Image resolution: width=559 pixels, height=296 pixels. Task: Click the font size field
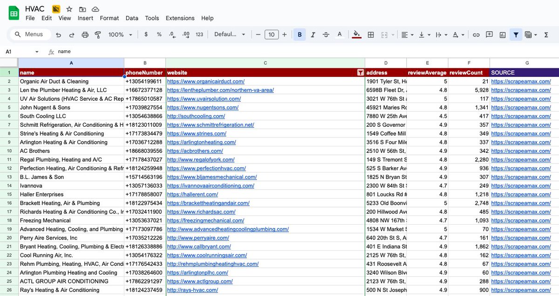coord(272,34)
